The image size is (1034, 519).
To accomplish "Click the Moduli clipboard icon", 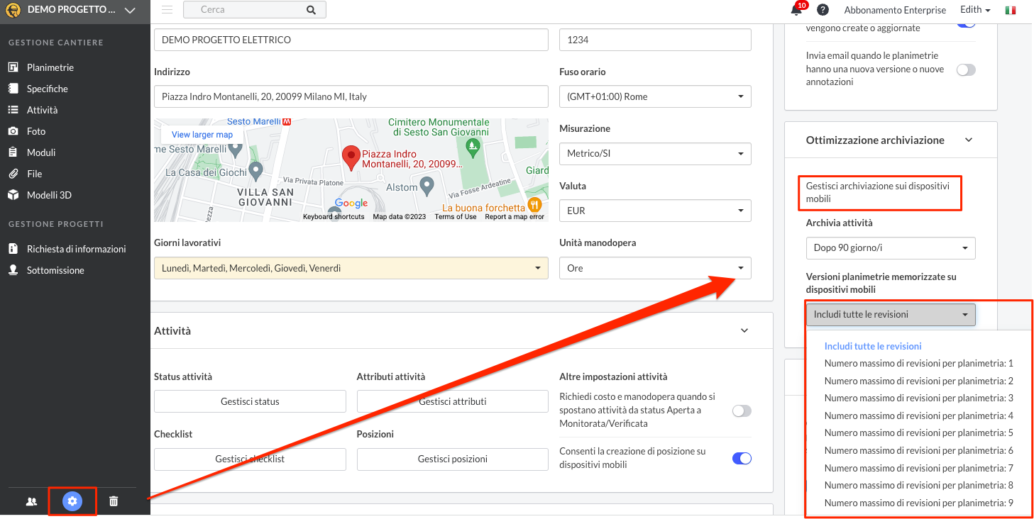I will click(x=13, y=152).
